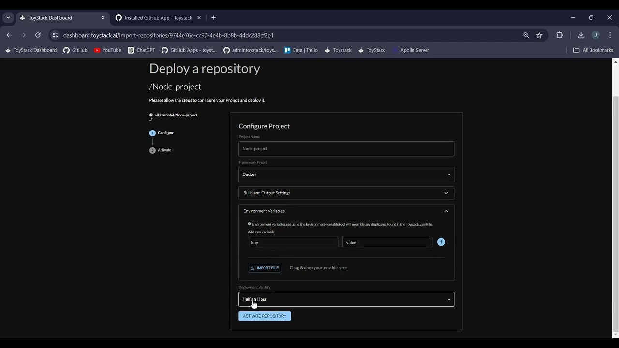Close the ToyStack Dashboard tab
This screenshot has height=348, width=619.
click(103, 18)
